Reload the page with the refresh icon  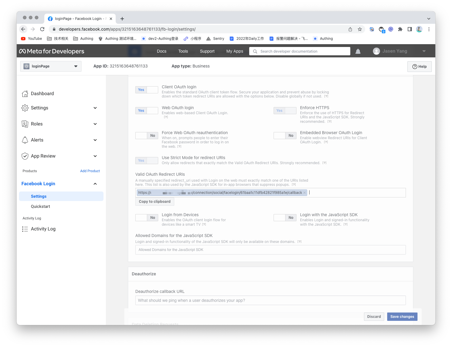tap(42, 29)
